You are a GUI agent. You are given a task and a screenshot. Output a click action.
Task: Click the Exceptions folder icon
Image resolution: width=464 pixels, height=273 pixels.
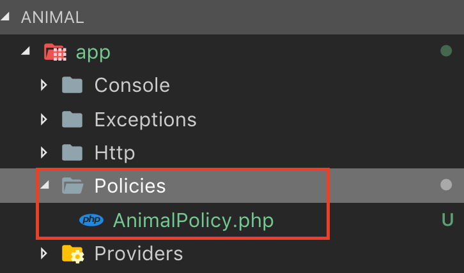point(72,119)
